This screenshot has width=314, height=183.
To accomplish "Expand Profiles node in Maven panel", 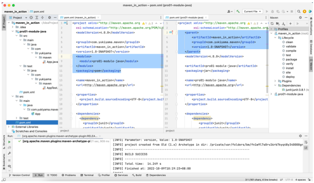I will click(x=272, y=29).
